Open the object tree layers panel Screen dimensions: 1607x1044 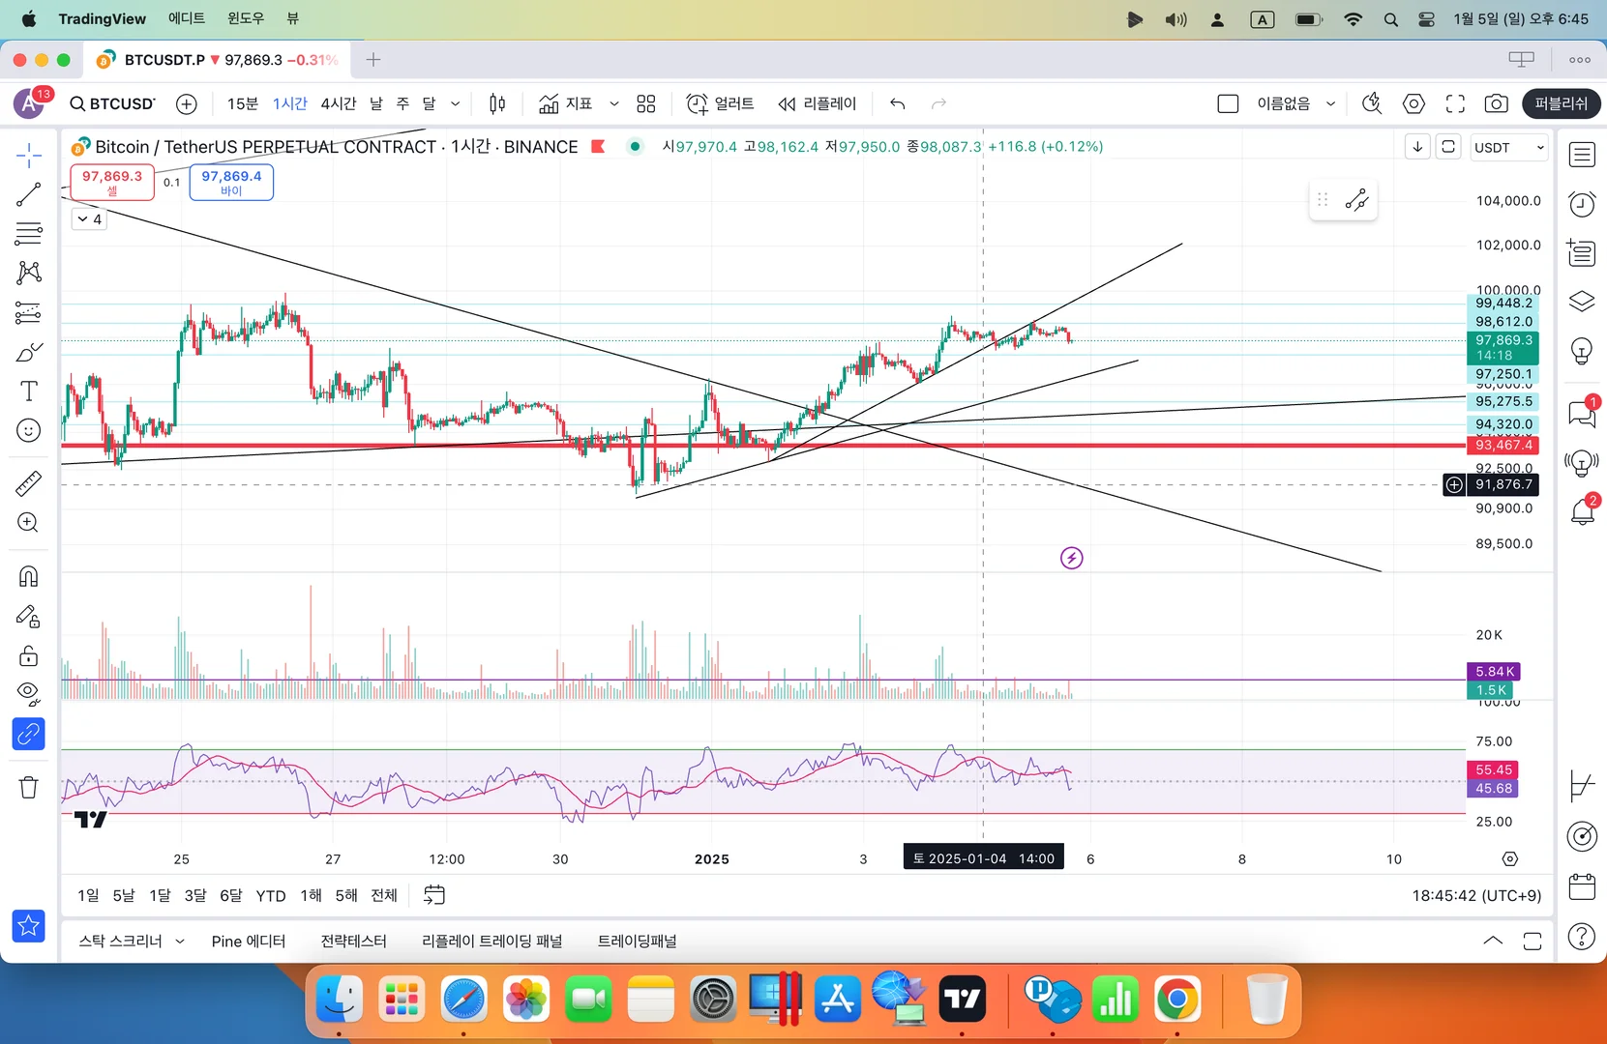[x=1582, y=302]
